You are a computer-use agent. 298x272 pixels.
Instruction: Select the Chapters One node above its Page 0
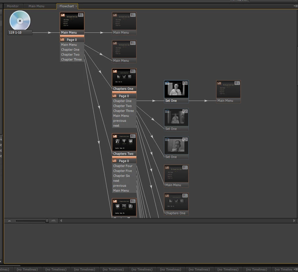click(x=124, y=80)
